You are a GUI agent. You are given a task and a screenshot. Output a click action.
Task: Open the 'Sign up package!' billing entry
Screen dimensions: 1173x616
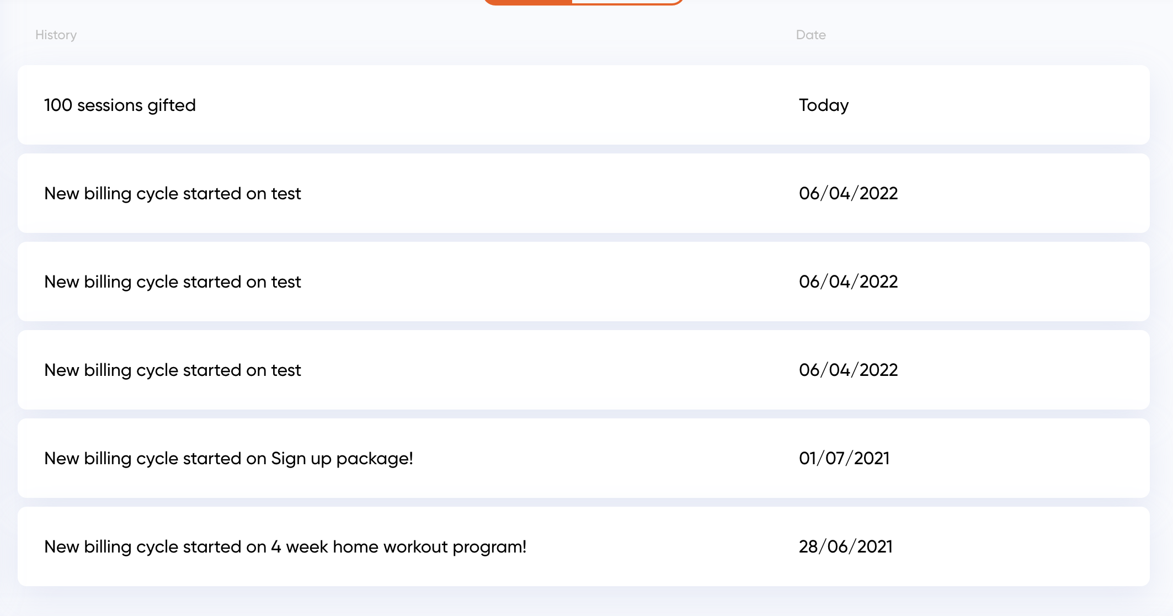(x=584, y=458)
